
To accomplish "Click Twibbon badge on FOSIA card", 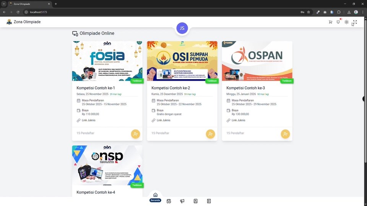I will [137, 81].
